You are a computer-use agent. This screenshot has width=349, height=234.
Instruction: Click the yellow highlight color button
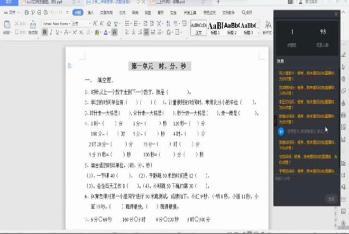(x=97, y=32)
